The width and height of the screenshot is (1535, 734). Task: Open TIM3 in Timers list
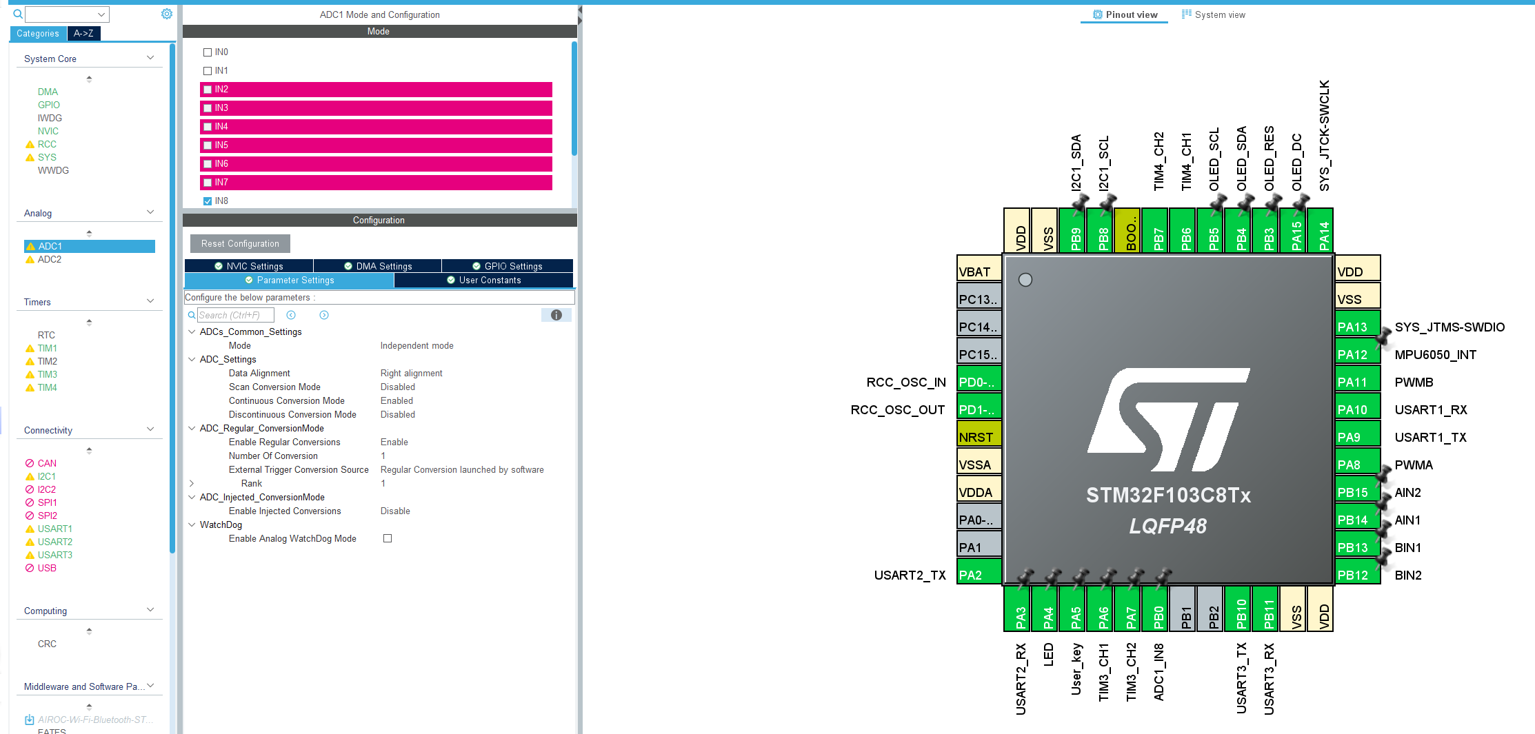(48, 374)
